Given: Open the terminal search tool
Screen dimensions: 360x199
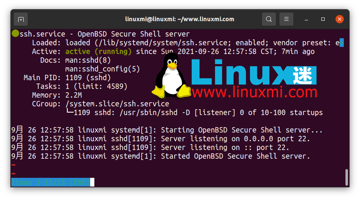Looking at the screenshot, I should pos(269,19).
